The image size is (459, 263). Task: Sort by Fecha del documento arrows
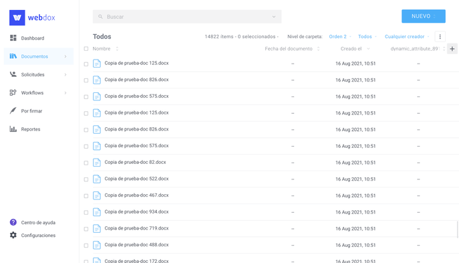click(318, 49)
